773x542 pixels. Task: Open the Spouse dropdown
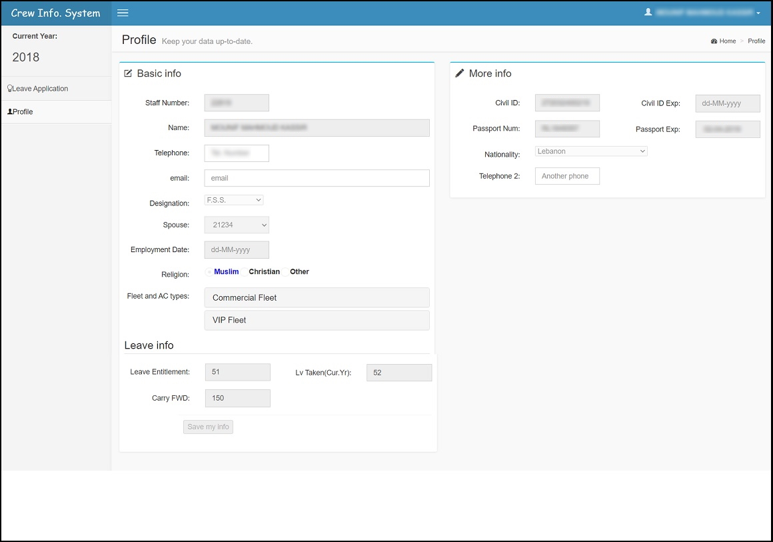237,225
